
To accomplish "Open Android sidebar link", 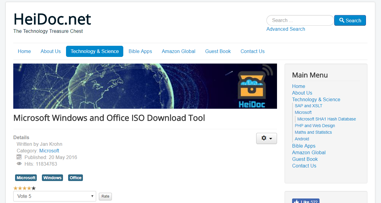I will click(x=302, y=139).
